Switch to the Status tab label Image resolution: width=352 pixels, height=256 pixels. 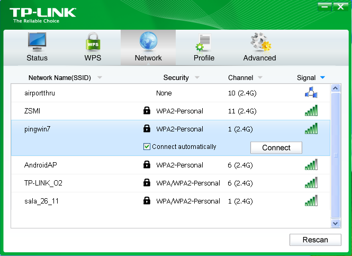click(x=37, y=58)
